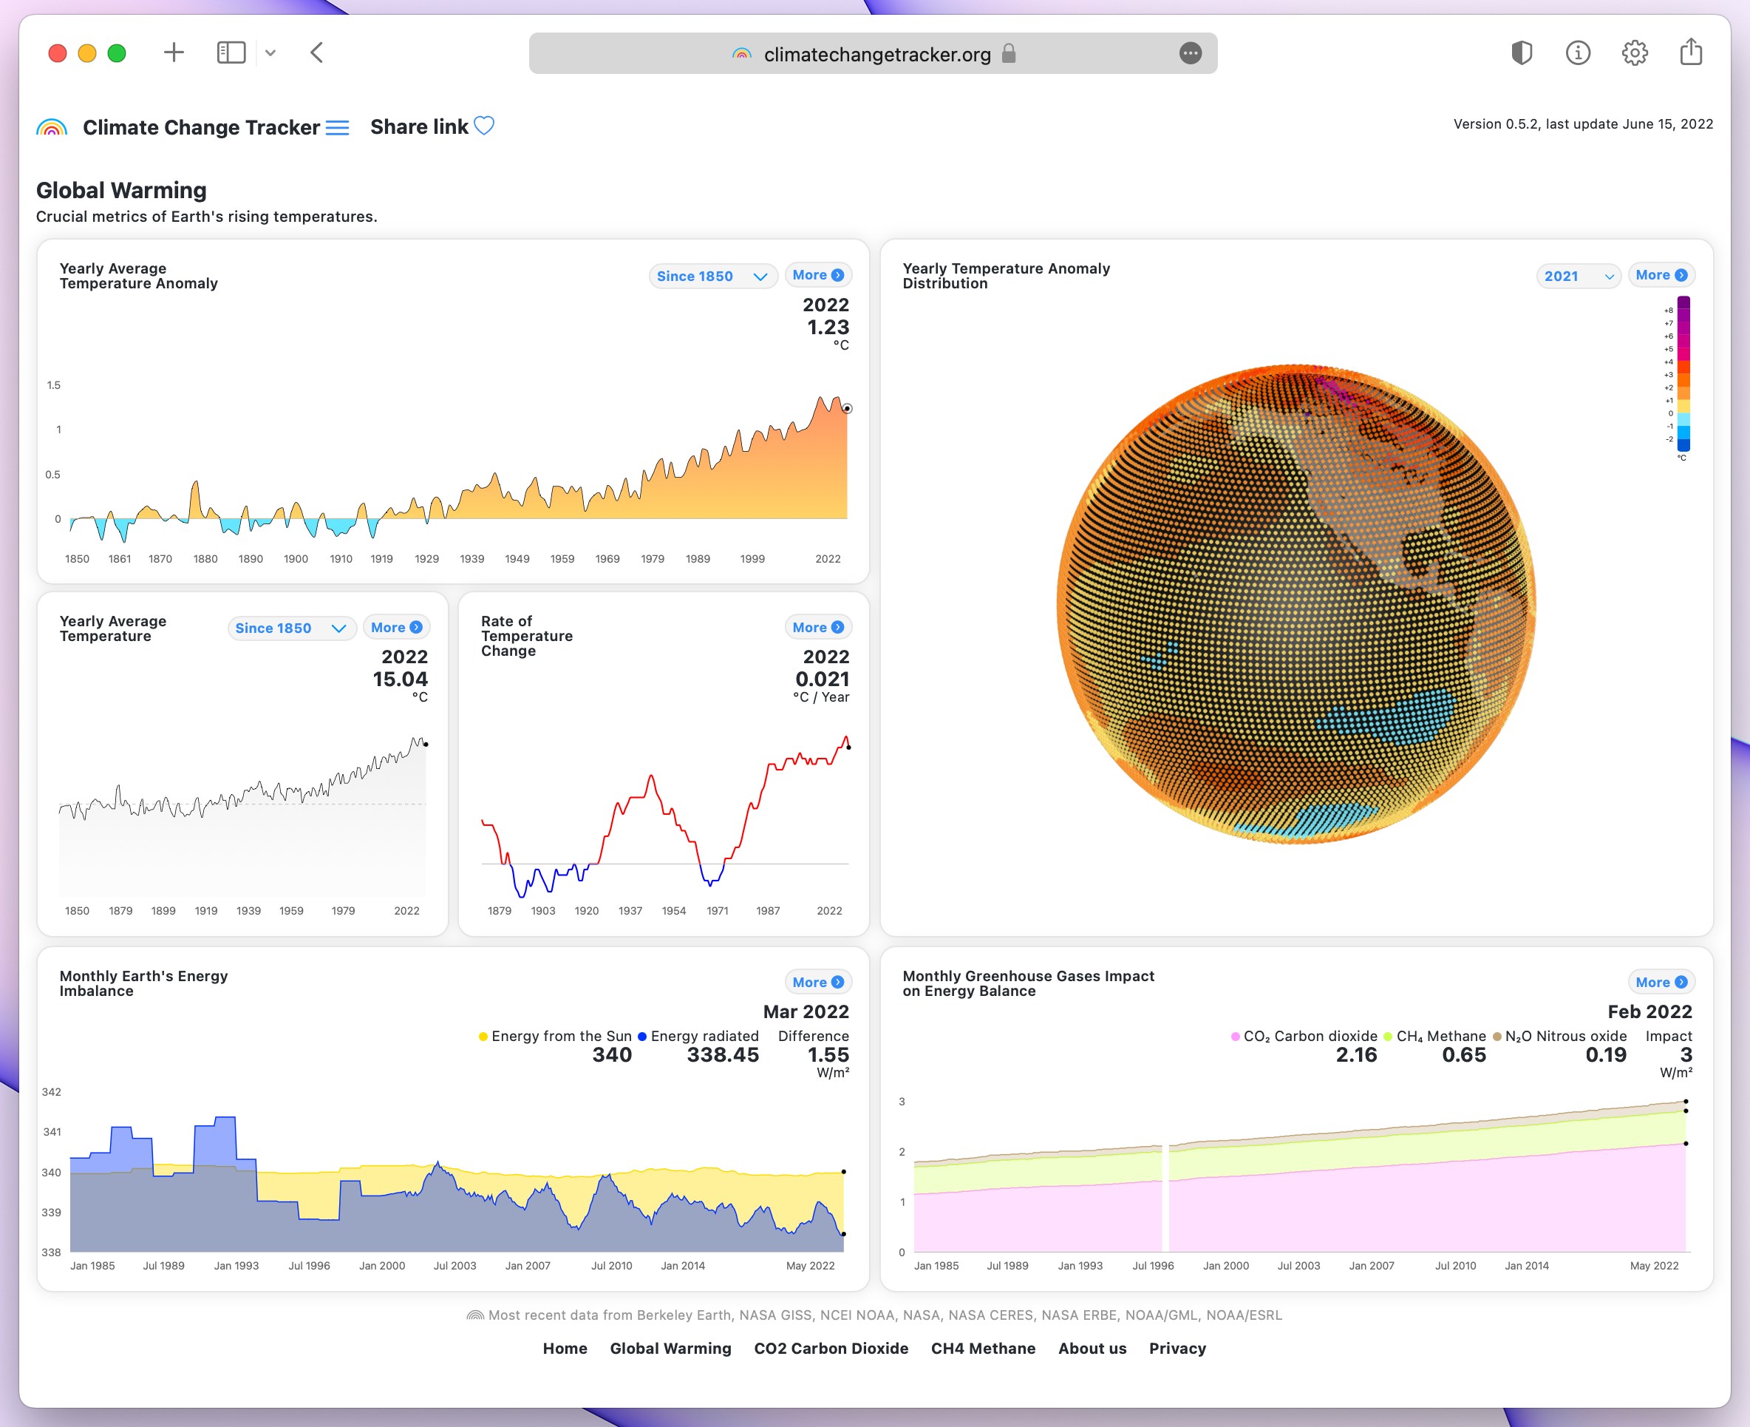Viewport: 1750px width, 1427px height.
Task: Expand Since 1850 dropdown on Yearly Average Temperature
Action: point(291,628)
